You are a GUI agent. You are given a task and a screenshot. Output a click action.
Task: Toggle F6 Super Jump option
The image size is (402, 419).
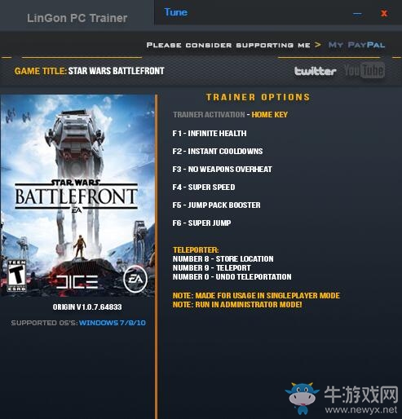201,223
